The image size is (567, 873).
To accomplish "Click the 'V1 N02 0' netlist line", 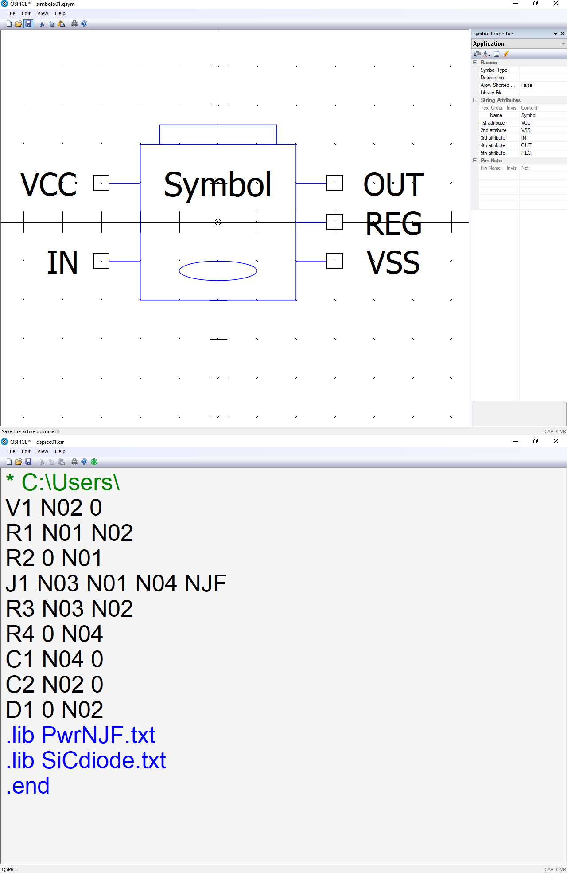I will 54,508.
